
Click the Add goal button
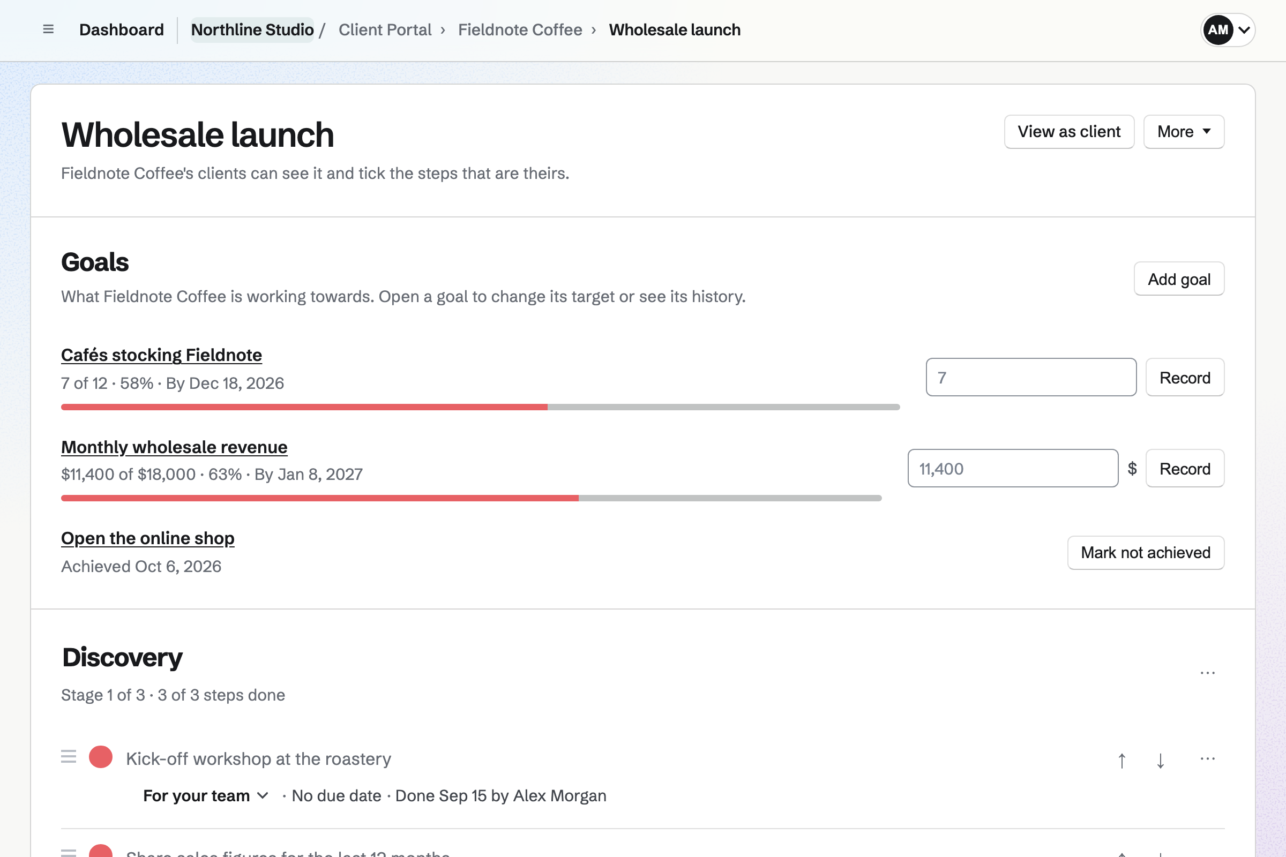[x=1179, y=279]
